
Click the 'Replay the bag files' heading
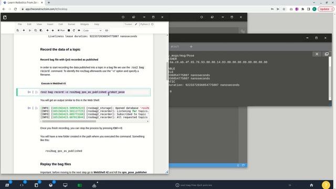coord(56,164)
